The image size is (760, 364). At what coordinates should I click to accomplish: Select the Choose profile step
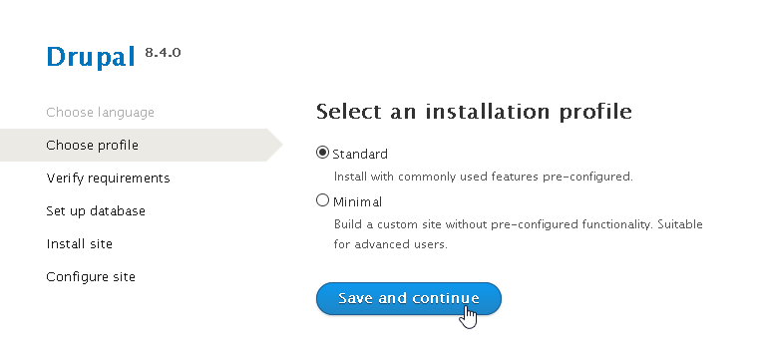coord(92,145)
